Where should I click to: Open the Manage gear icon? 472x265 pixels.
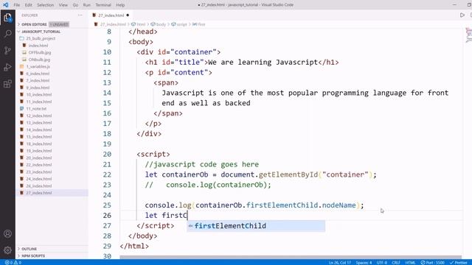point(7,250)
